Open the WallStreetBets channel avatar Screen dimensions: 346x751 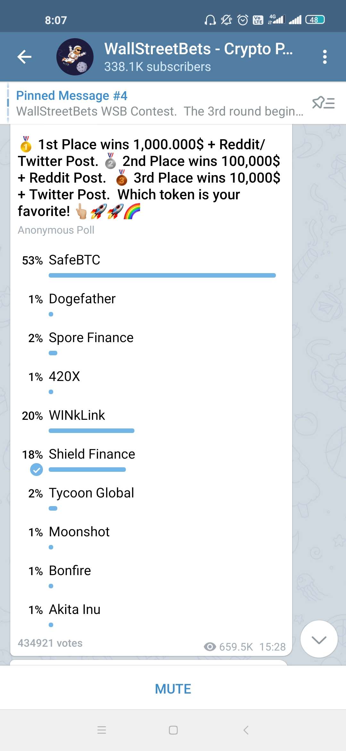(x=75, y=57)
